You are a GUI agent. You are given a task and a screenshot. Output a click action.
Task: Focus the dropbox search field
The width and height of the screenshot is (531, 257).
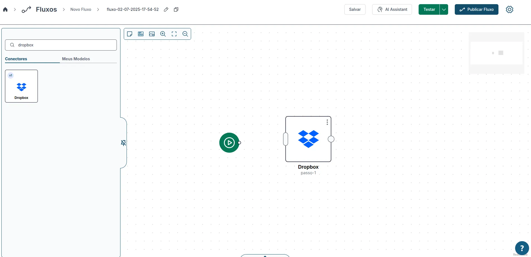61,45
